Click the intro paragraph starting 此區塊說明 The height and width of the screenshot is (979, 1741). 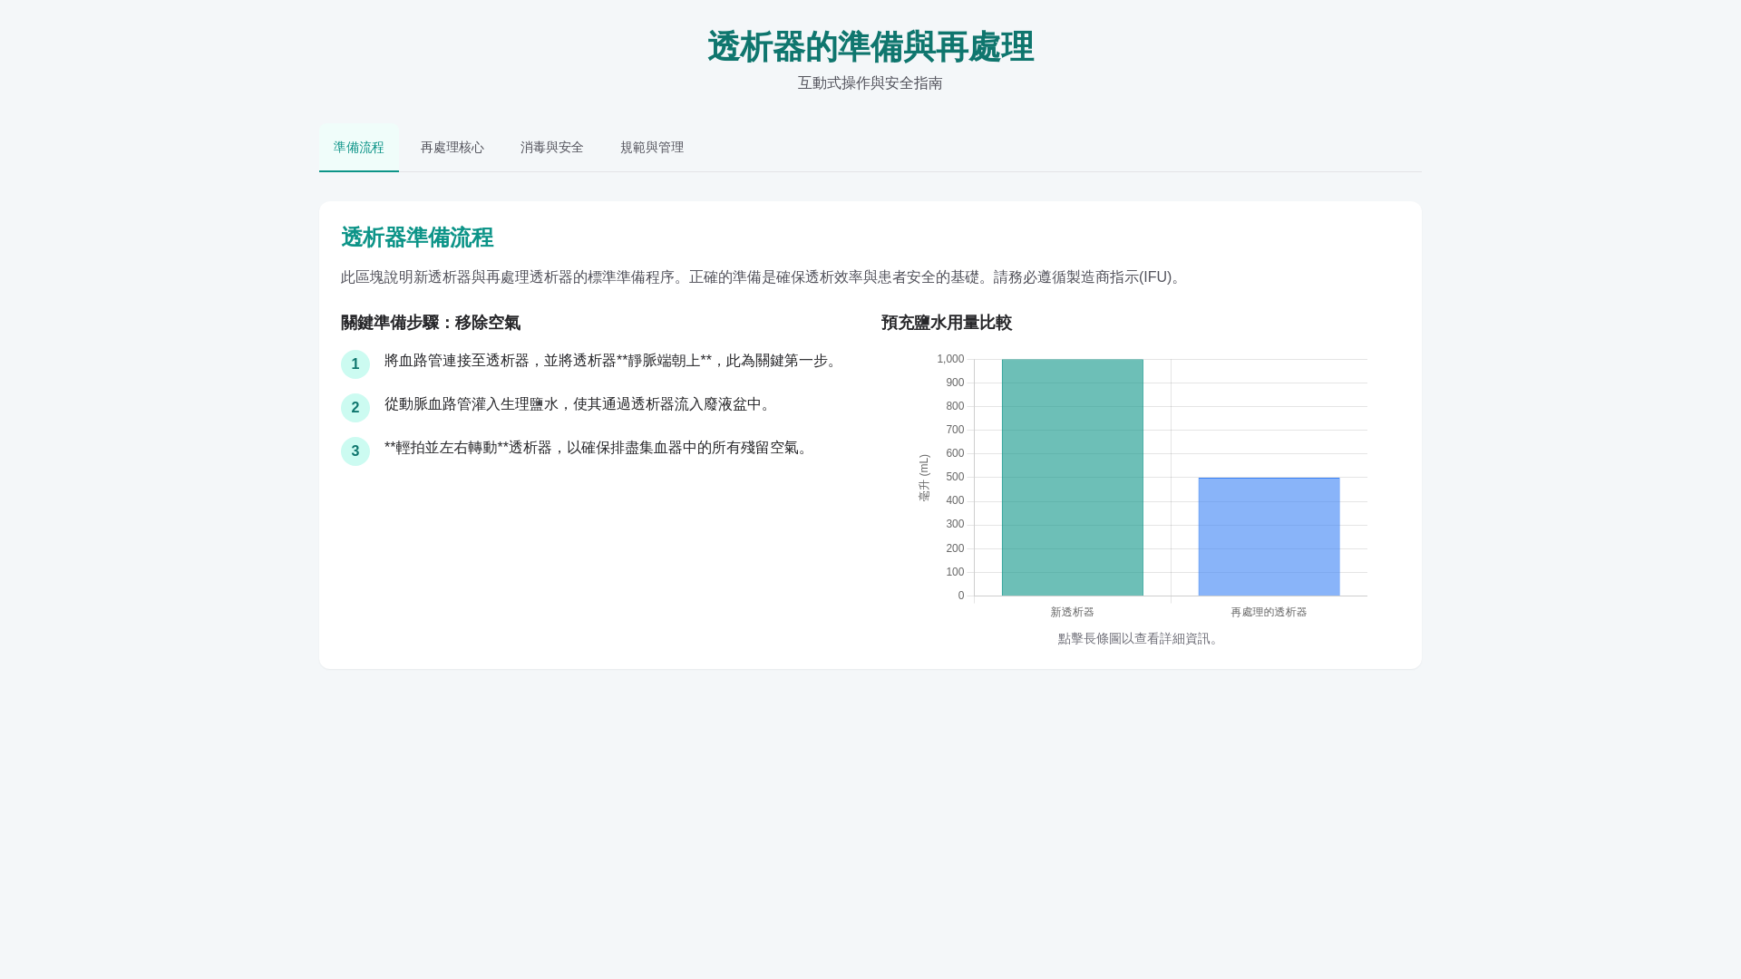pos(764,277)
